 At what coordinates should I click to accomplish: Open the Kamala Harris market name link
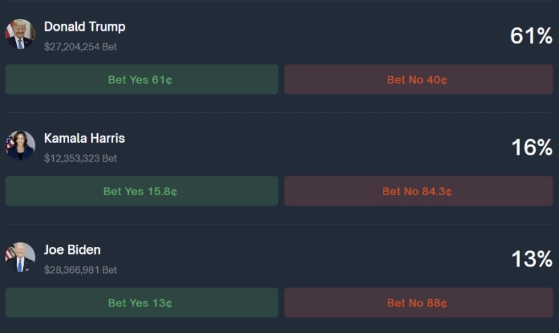(x=85, y=138)
